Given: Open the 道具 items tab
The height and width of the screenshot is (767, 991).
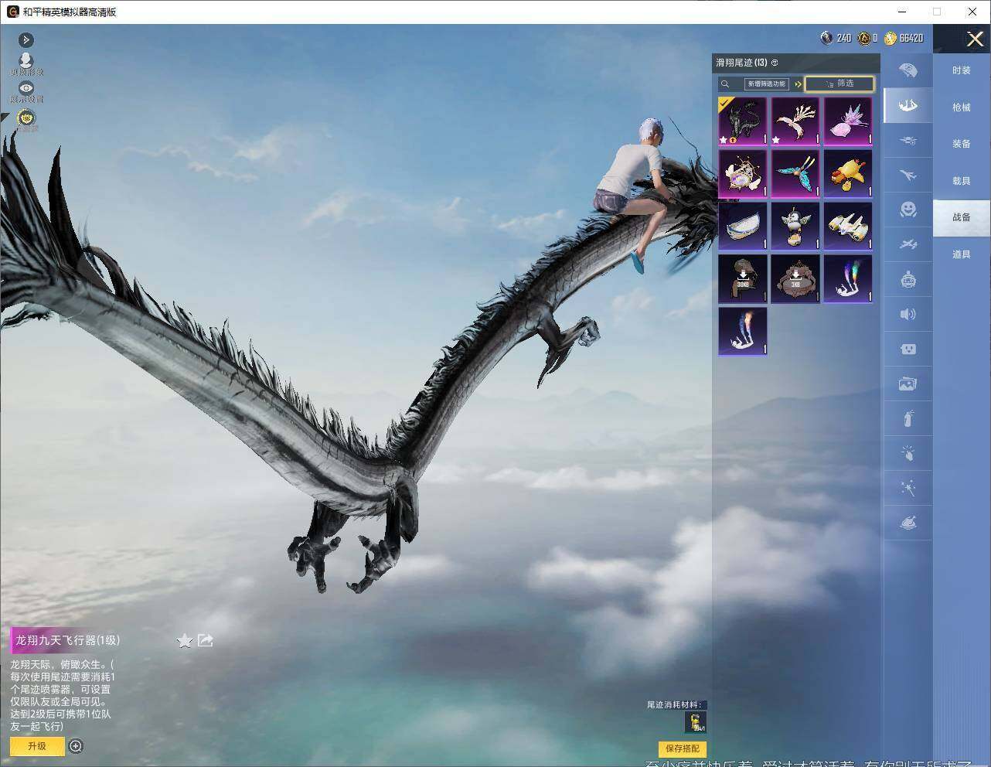Looking at the screenshot, I should coord(962,254).
